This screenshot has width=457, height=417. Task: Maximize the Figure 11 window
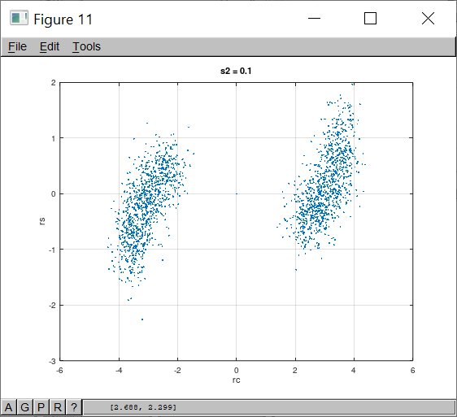370,19
